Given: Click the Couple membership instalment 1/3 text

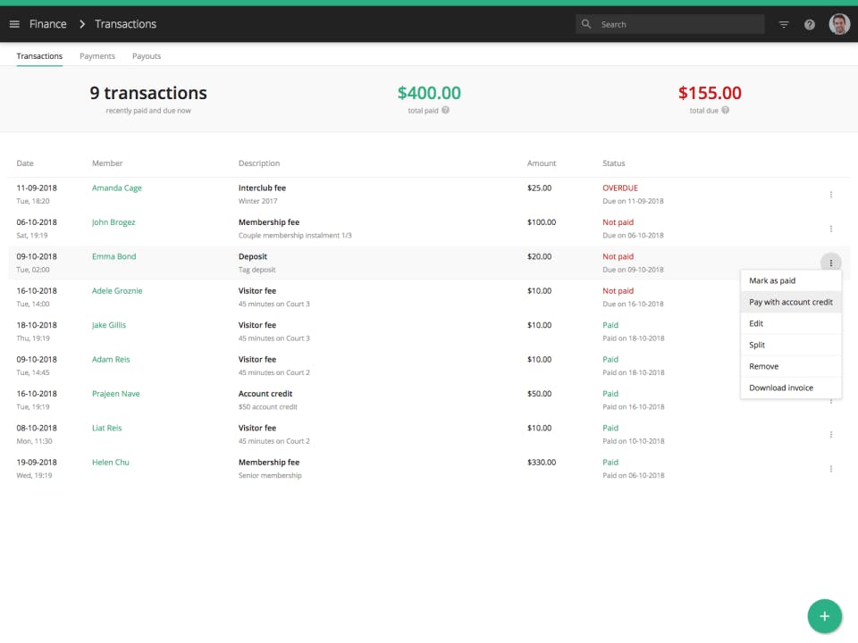Looking at the screenshot, I should pos(295,236).
